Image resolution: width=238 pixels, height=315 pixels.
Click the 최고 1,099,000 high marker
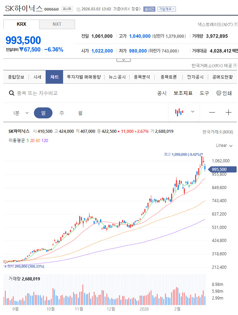(183, 154)
